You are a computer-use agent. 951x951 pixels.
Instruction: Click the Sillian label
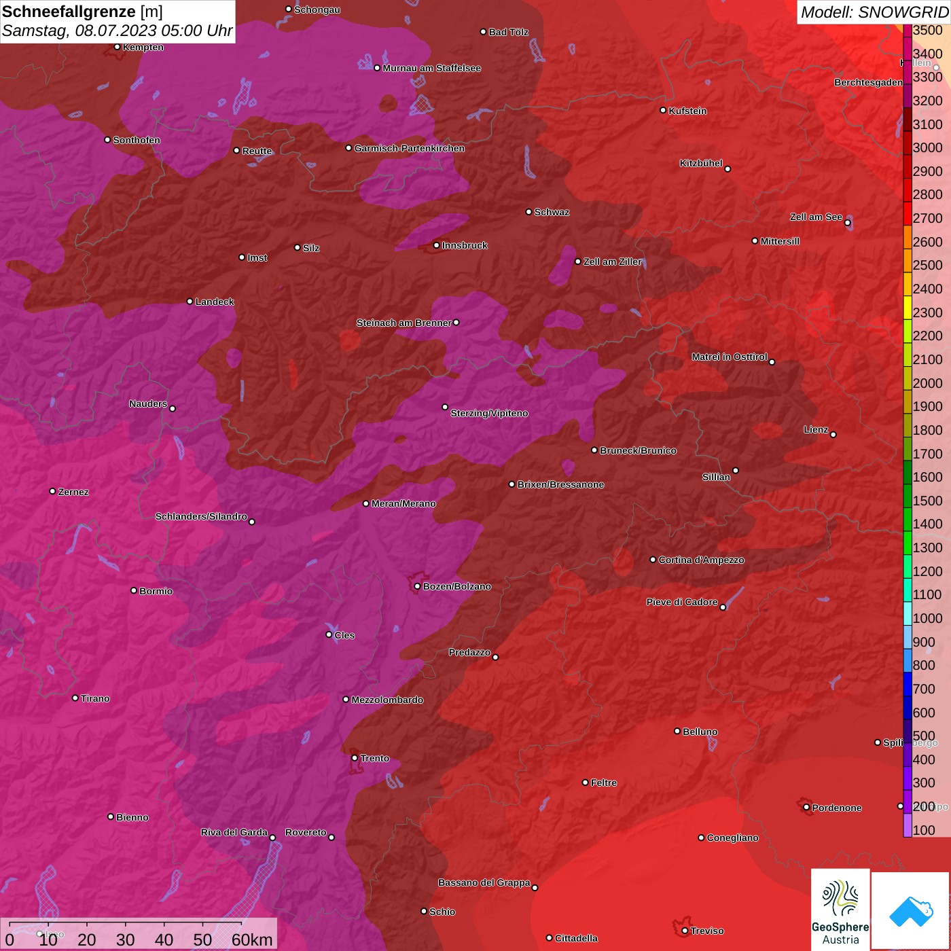(716, 477)
